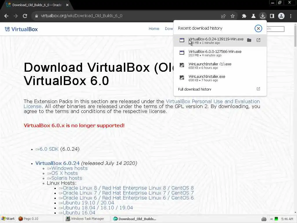Click the page vertical scrollbar thumb
The height and width of the screenshot is (223, 297).
pos(295,36)
